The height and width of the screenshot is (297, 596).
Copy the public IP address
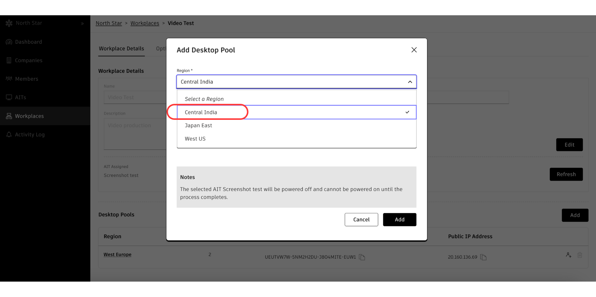(483, 257)
